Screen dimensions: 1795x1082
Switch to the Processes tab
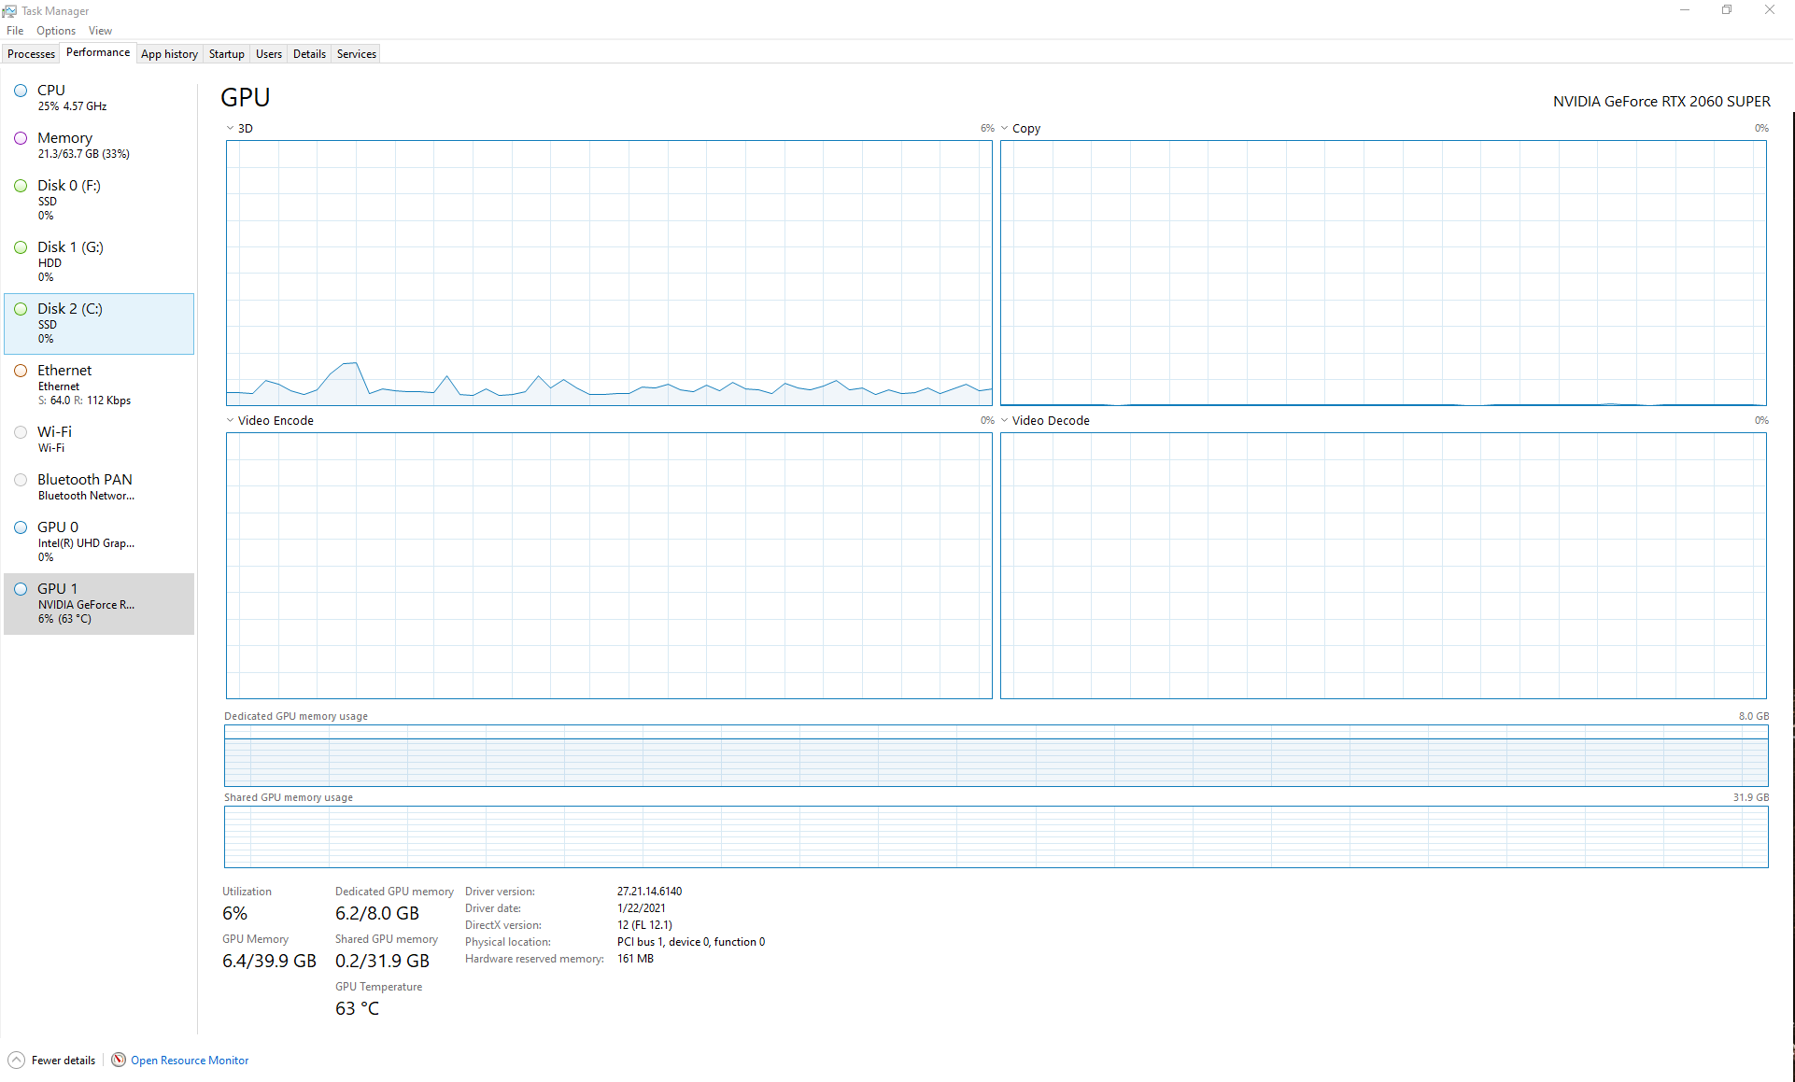(31, 53)
